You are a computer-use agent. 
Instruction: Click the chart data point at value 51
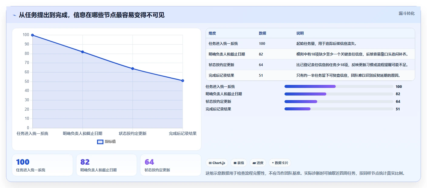click(183, 81)
